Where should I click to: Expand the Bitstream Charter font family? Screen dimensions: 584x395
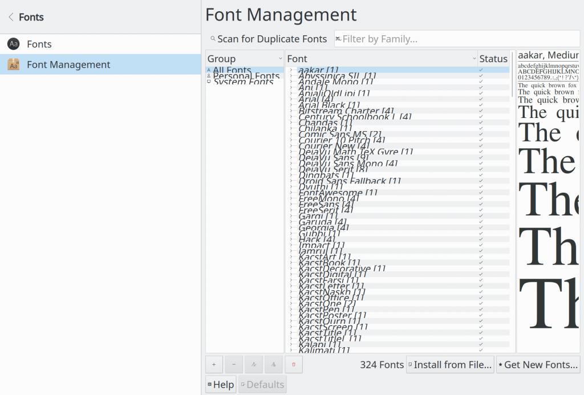coord(291,111)
